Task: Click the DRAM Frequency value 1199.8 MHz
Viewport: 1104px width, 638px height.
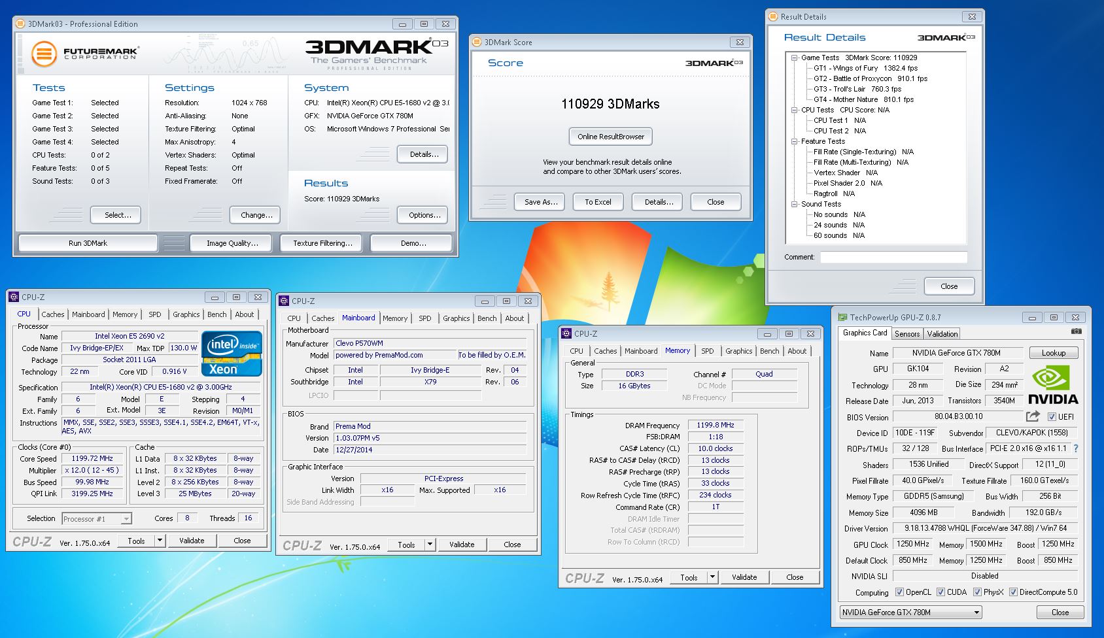Action: tap(716, 425)
